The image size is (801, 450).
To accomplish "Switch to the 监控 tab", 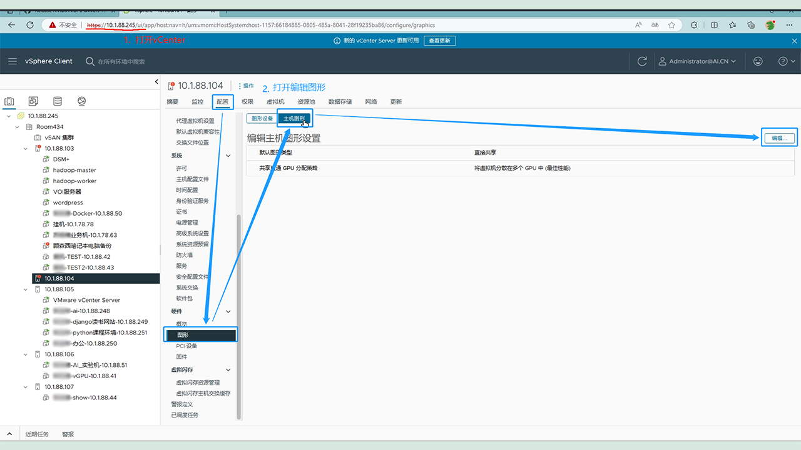I will point(198,102).
